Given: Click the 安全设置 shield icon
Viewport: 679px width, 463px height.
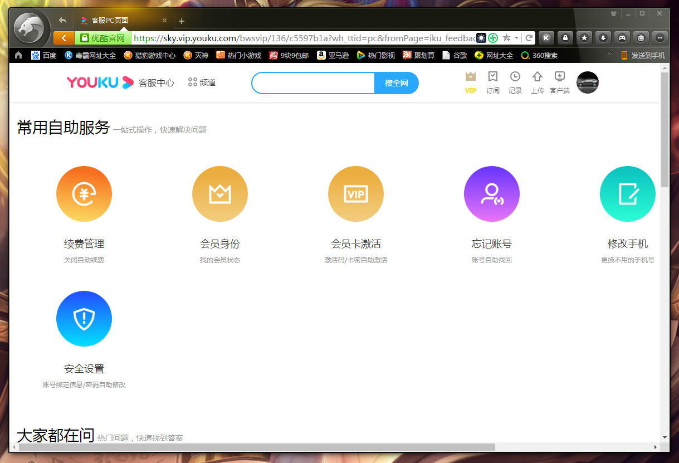Looking at the screenshot, I should click(x=84, y=319).
